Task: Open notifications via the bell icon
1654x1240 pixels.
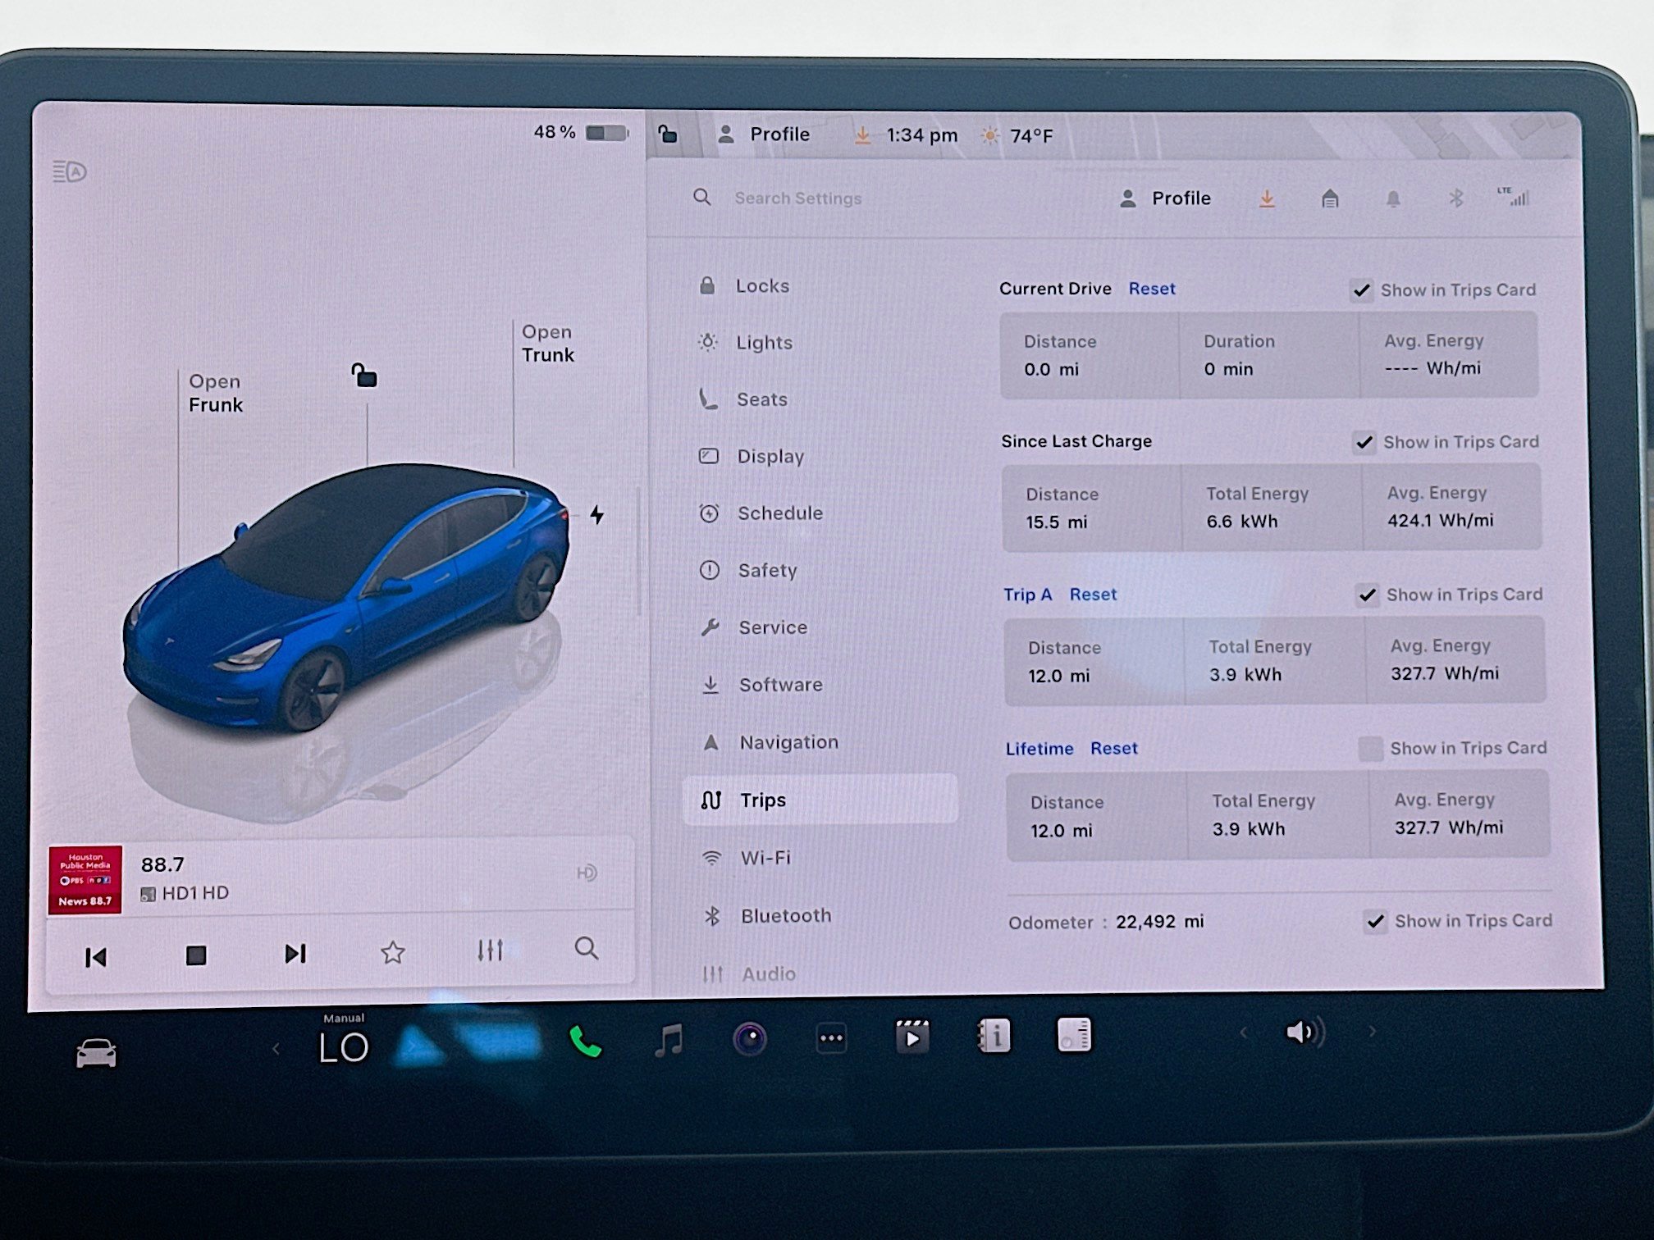Action: (1394, 198)
